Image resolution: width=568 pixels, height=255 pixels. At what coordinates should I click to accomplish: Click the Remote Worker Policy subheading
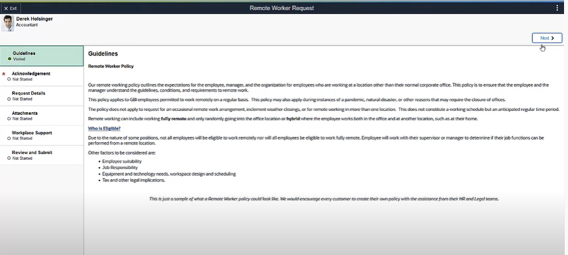111,66
